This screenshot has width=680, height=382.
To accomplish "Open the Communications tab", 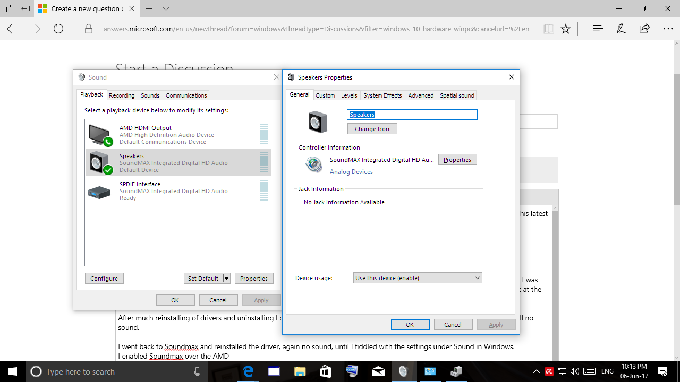I will point(186,95).
